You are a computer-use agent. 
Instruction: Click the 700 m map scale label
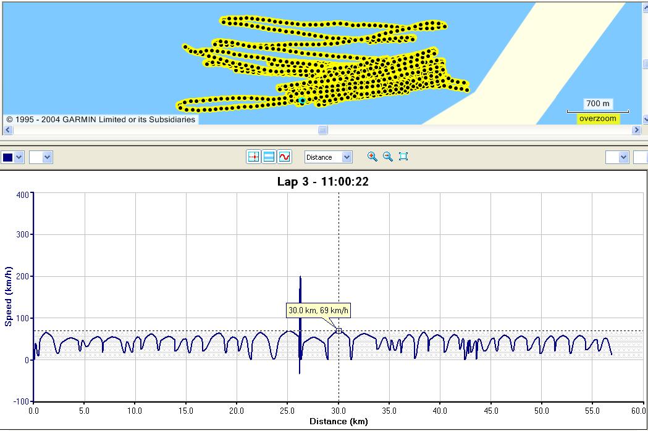pyautogui.click(x=597, y=104)
